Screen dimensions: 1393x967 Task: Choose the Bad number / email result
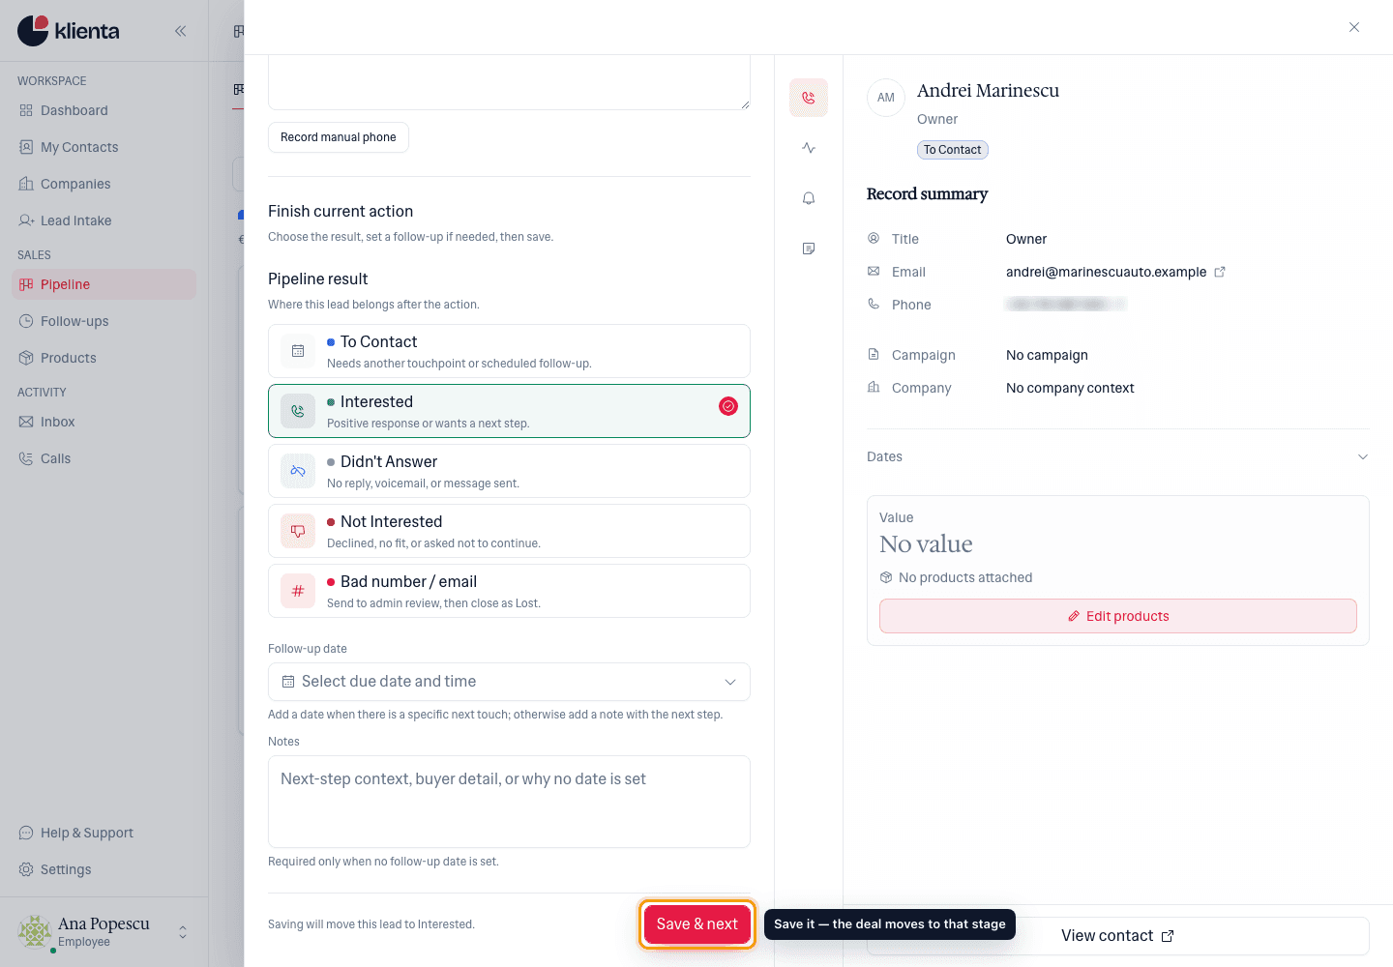(509, 591)
